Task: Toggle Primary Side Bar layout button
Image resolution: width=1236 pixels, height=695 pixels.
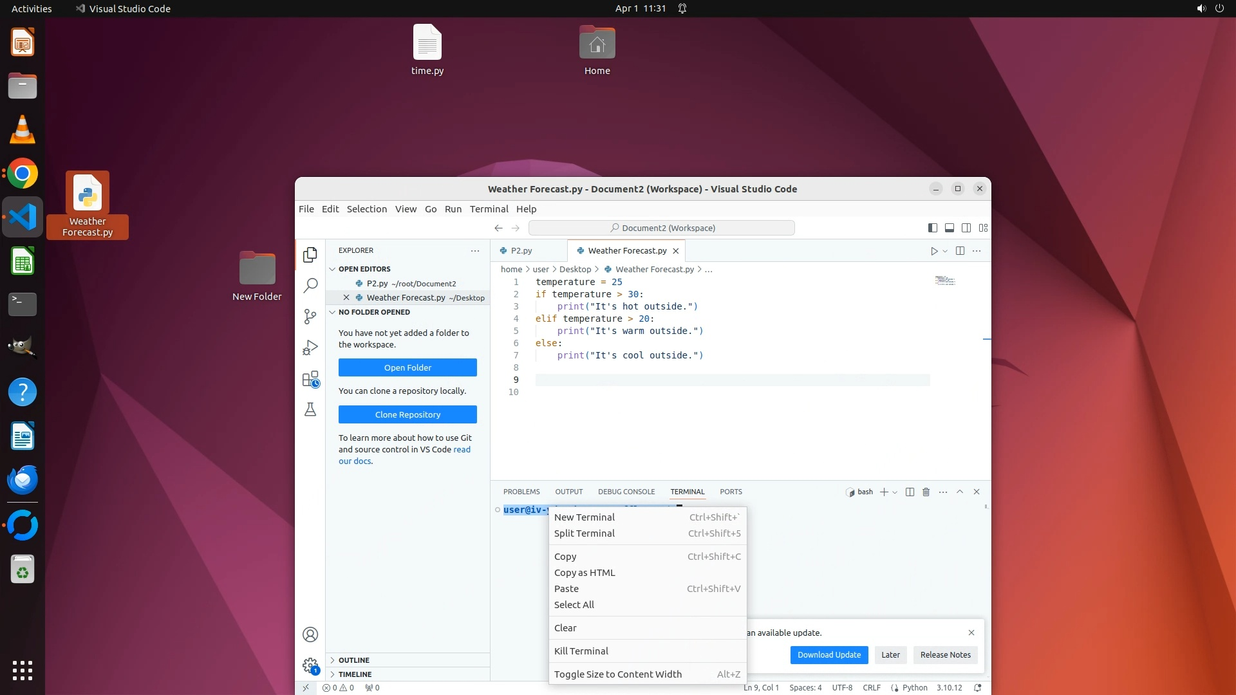Action: [x=932, y=228]
